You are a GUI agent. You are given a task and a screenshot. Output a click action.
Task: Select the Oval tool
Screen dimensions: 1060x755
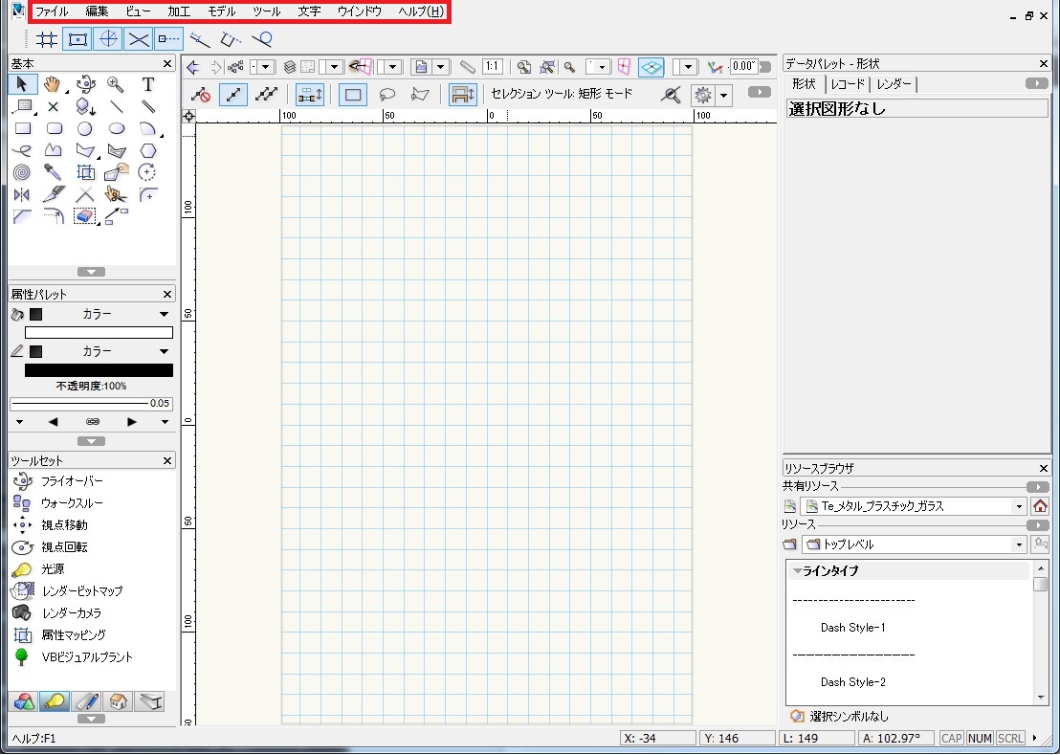click(x=117, y=128)
